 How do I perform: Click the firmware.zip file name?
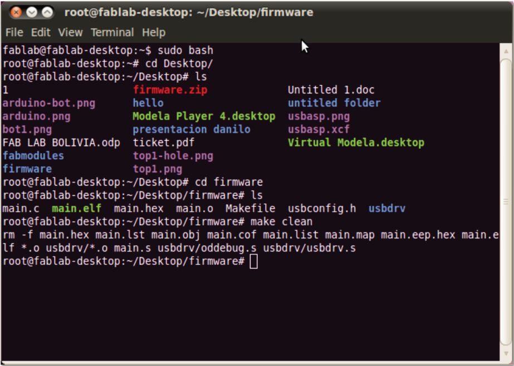point(170,90)
